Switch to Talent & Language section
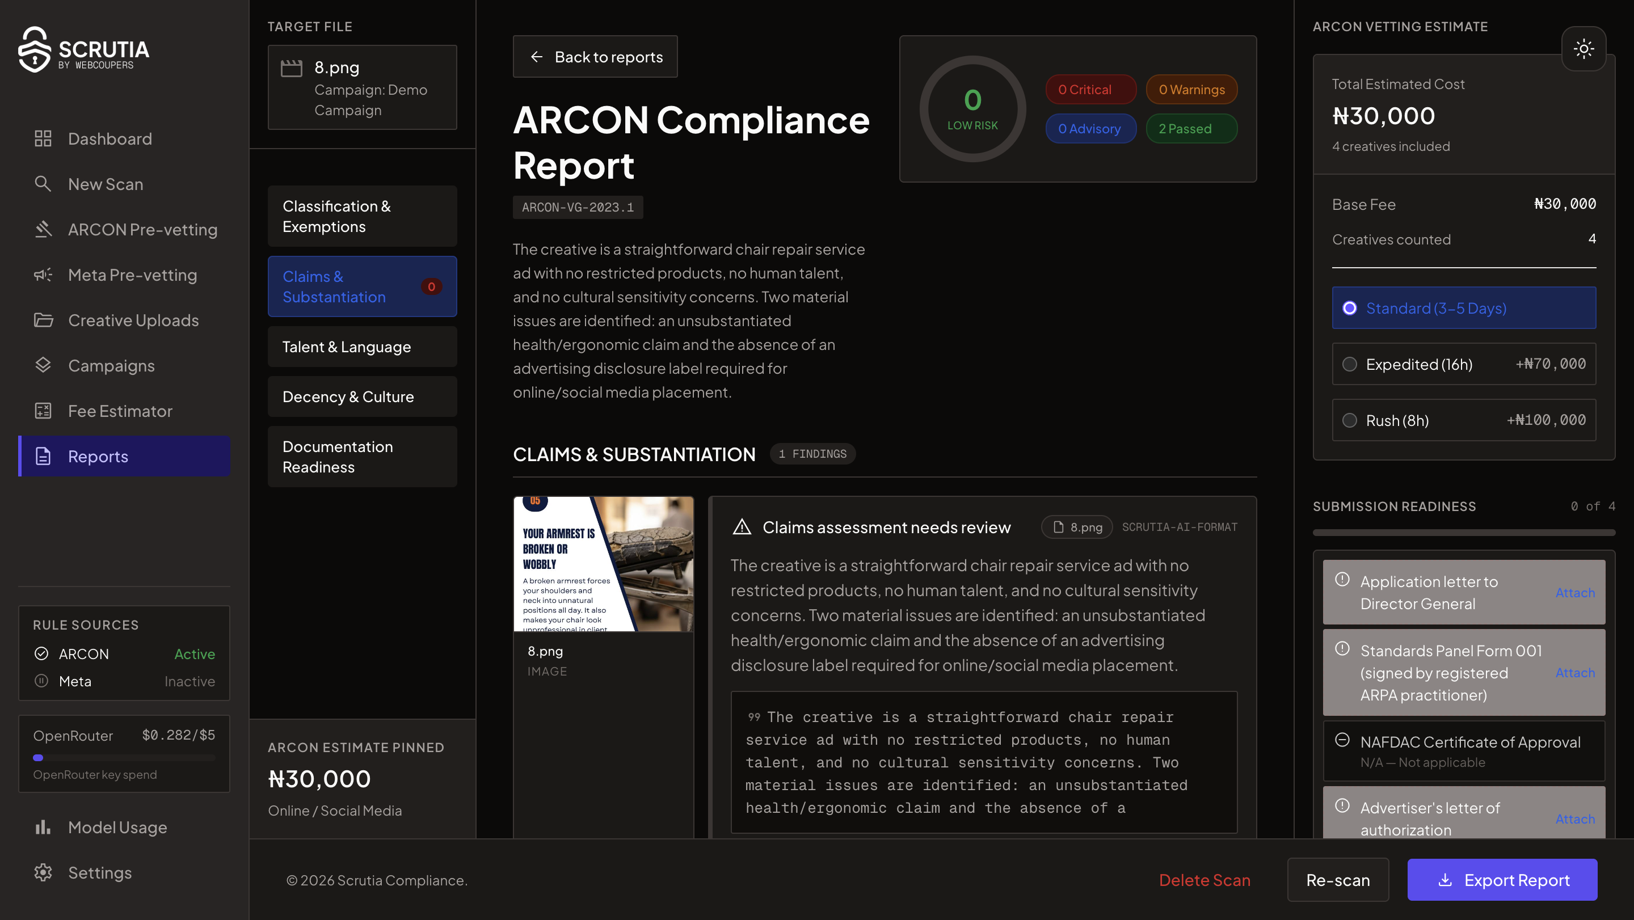The height and width of the screenshot is (920, 1634). coord(362,347)
